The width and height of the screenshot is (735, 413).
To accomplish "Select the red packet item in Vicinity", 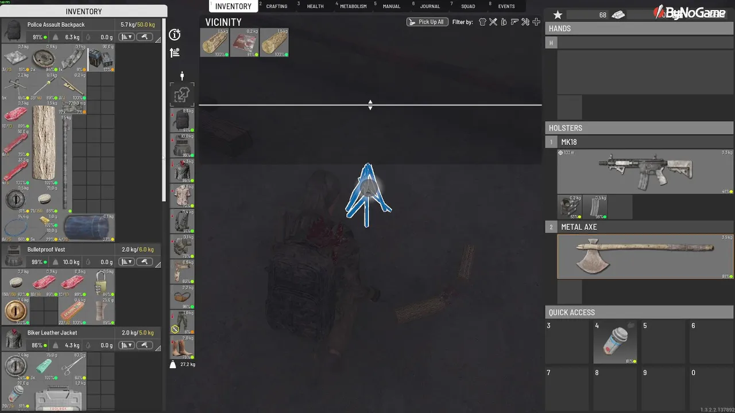I will (244, 42).
